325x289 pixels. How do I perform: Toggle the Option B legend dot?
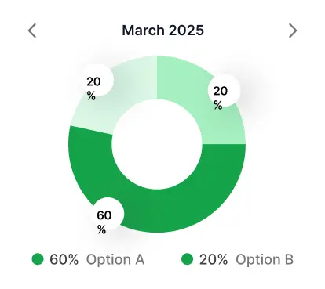pos(187,259)
